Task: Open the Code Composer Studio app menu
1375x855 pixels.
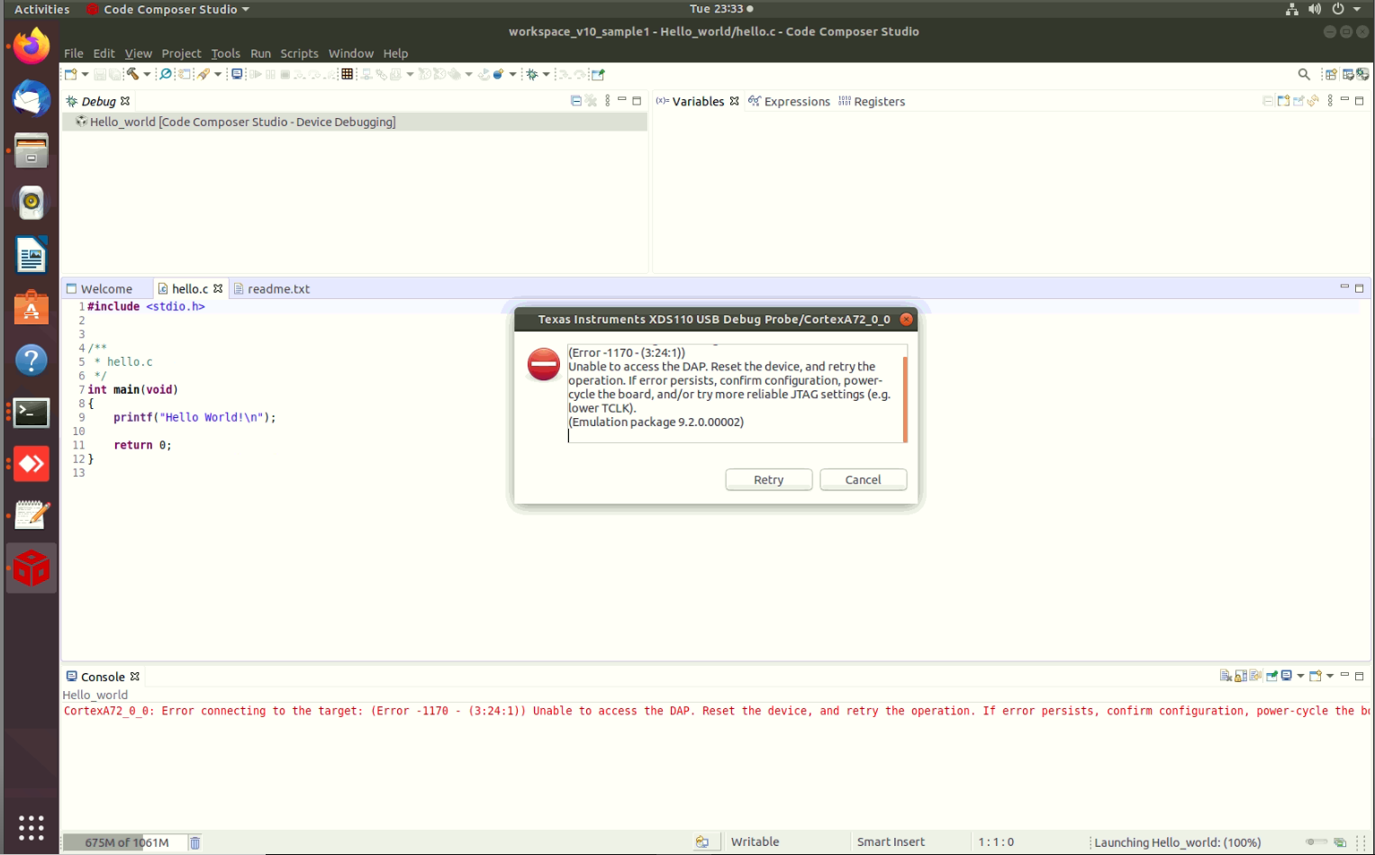Action: pos(169,9)
